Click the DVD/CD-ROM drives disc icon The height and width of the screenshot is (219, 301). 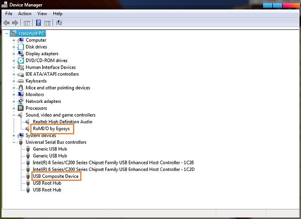pos(21,61)
